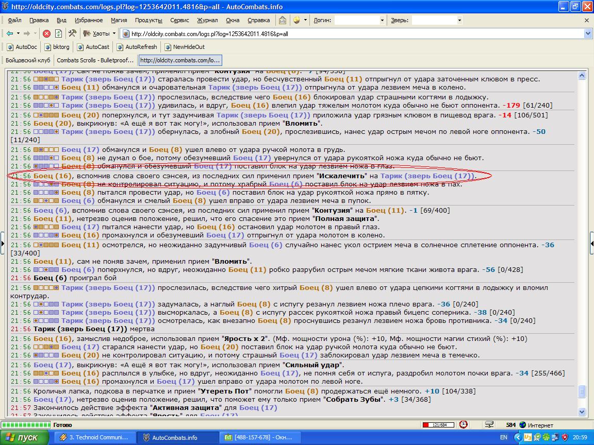The width and height of the screenshot is (594, 445).
Task: Refresh the page with the green arrows icon
Action: [58, 33]
